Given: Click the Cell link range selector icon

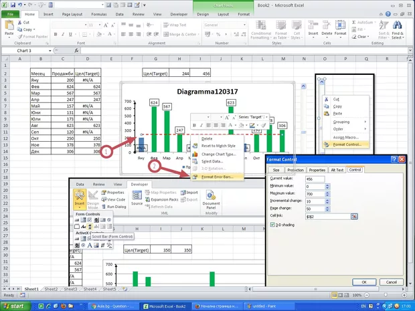Looking at the screenshot, I should (354, 216).
